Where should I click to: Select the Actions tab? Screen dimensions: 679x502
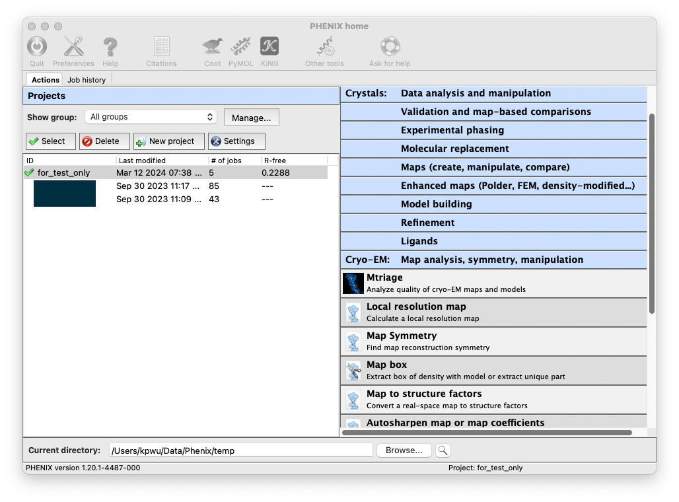click(44, 79)
